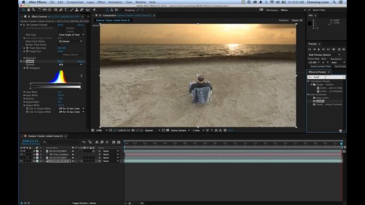Image resolution: width=365 pixels, height=205 pixels.
Task: Open the Window menu
Action: click(x=140, y=2)
